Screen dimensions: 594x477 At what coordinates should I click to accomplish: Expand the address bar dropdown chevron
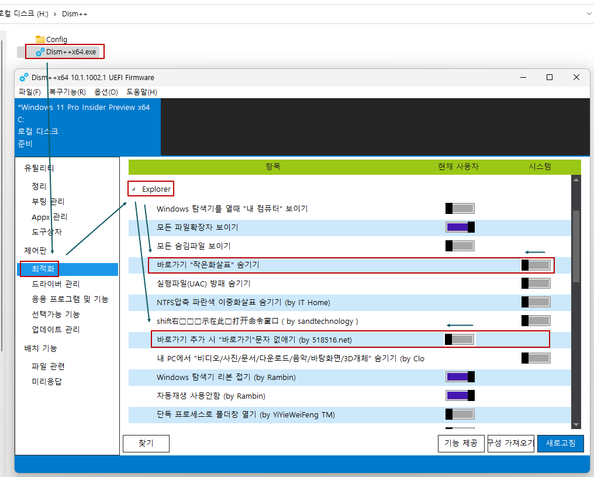pyautogui.click(x=589, y=13)
